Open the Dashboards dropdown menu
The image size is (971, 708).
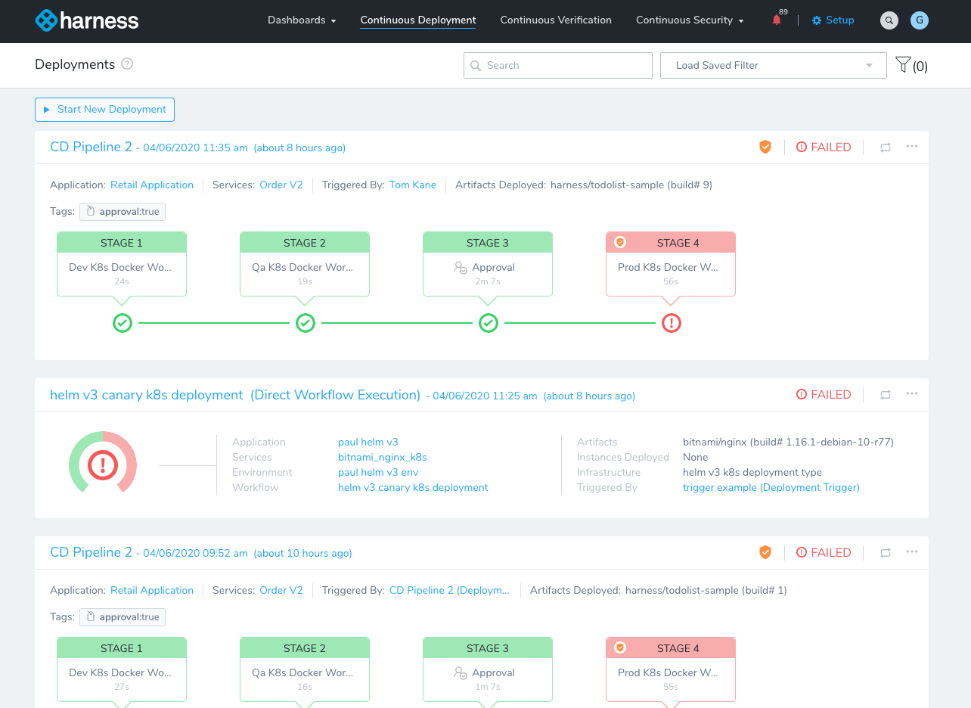pyautogui.click(x=302, y=20)
